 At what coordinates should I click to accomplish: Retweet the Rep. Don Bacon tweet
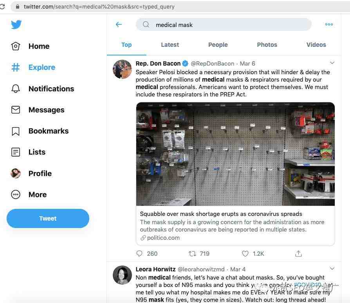tap(192, 253)
